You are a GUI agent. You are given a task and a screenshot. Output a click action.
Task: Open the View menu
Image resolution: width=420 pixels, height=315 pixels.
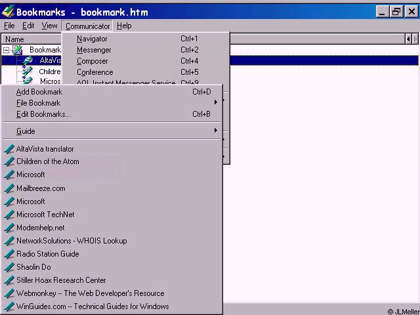pos(50,26)
